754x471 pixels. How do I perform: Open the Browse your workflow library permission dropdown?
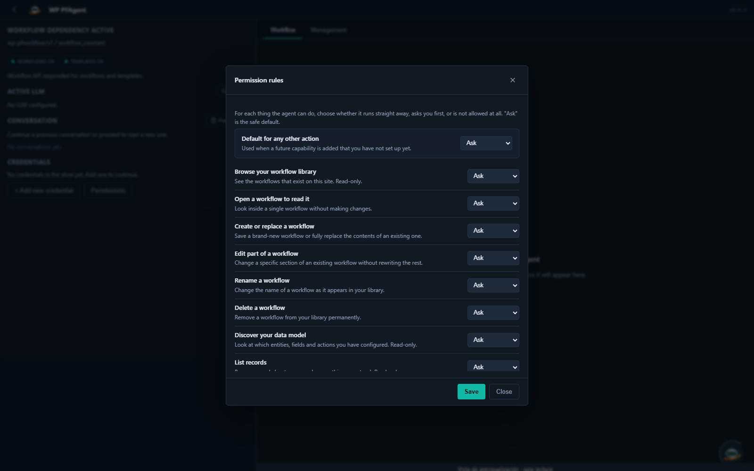tap(493, 176)
